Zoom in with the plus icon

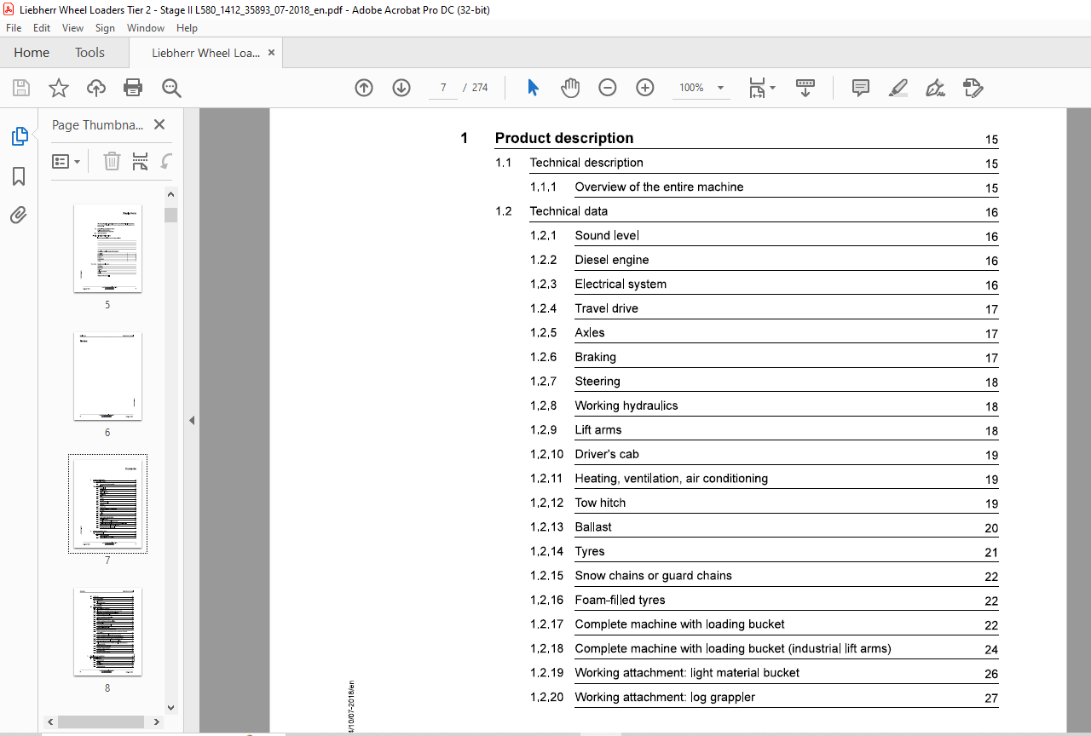click(645, 88)
